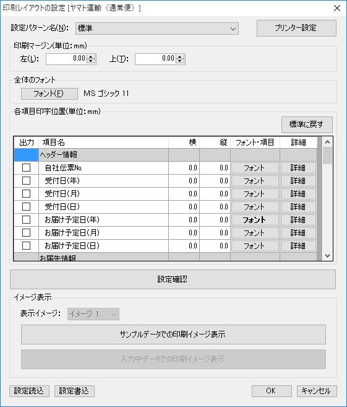This screenshot has height=407, width=347.
Task: Decrease the 上 margin with the down arrow
Action: pos(180,61)
